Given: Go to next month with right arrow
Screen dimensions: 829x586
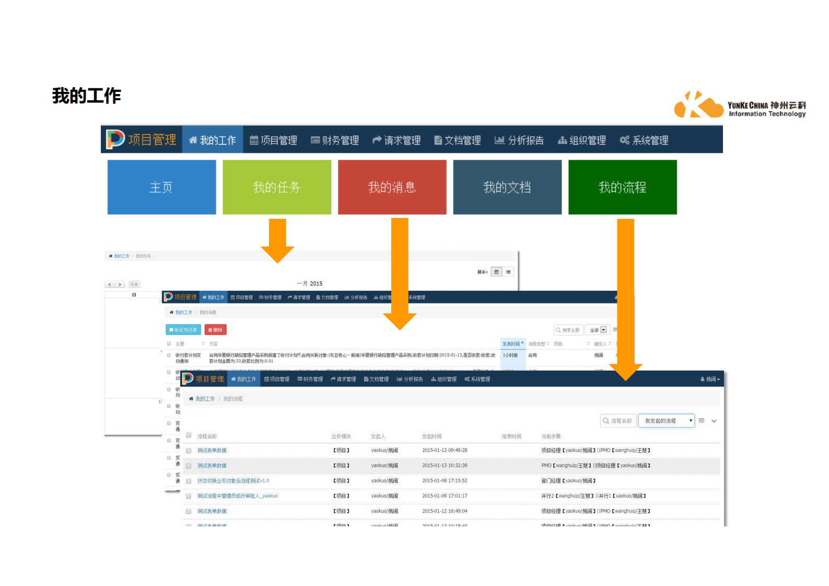Looking at the screenshot, I should tap(120, 284).
